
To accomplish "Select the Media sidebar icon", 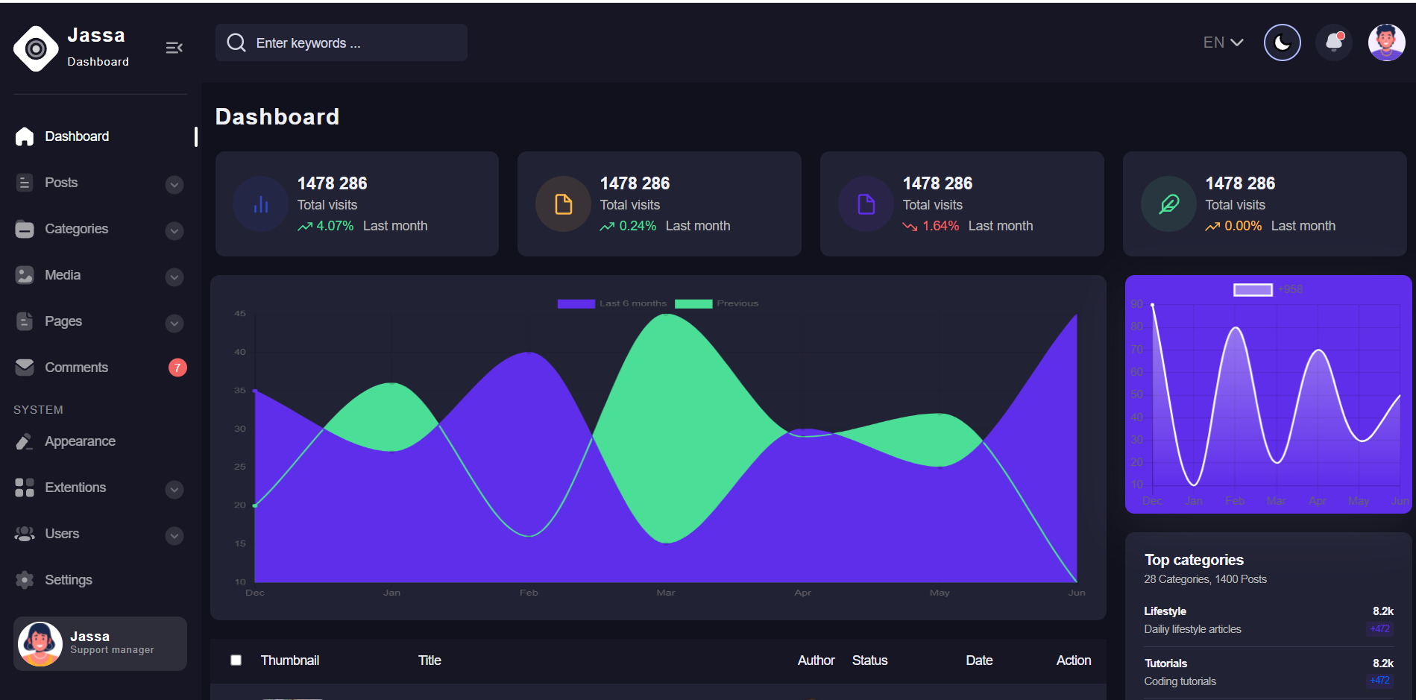I will 24,274.
